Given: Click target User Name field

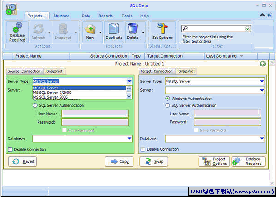Looking at the screenshot, I should tap(227, 114).
